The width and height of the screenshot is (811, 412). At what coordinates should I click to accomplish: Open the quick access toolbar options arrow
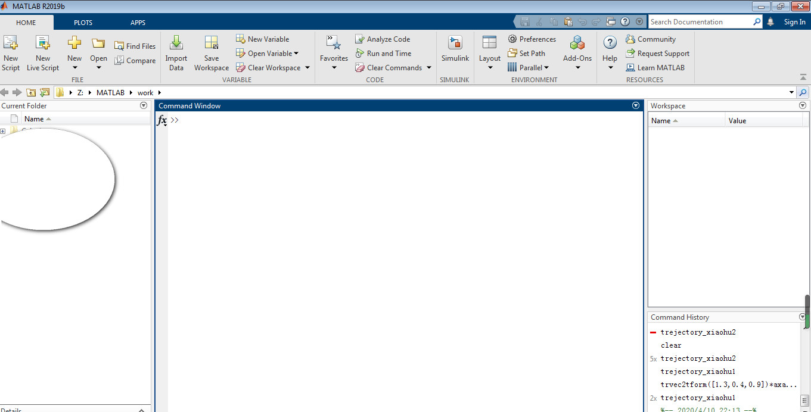click(639, 21)
